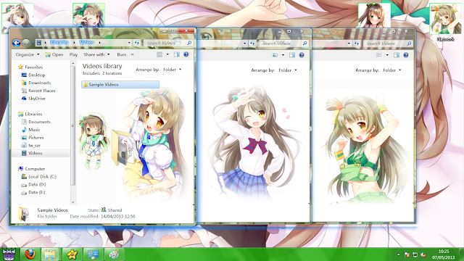Open Paint from the taskbar
The height and width of the screenshot is (261, 464).
(115, 254)
